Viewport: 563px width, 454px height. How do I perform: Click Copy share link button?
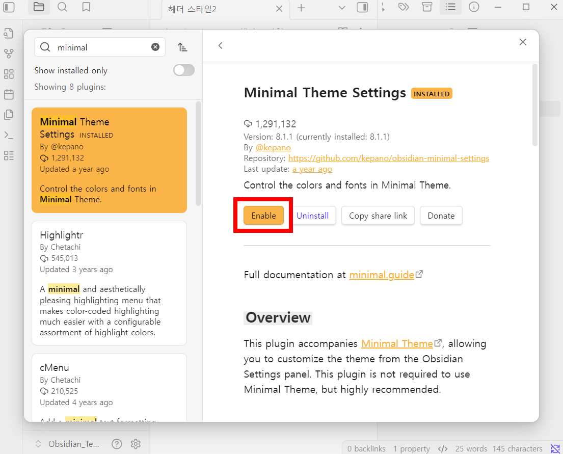378,216
